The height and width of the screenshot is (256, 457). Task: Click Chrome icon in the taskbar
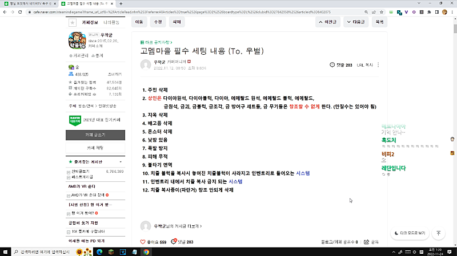click(x=146, y=252)
